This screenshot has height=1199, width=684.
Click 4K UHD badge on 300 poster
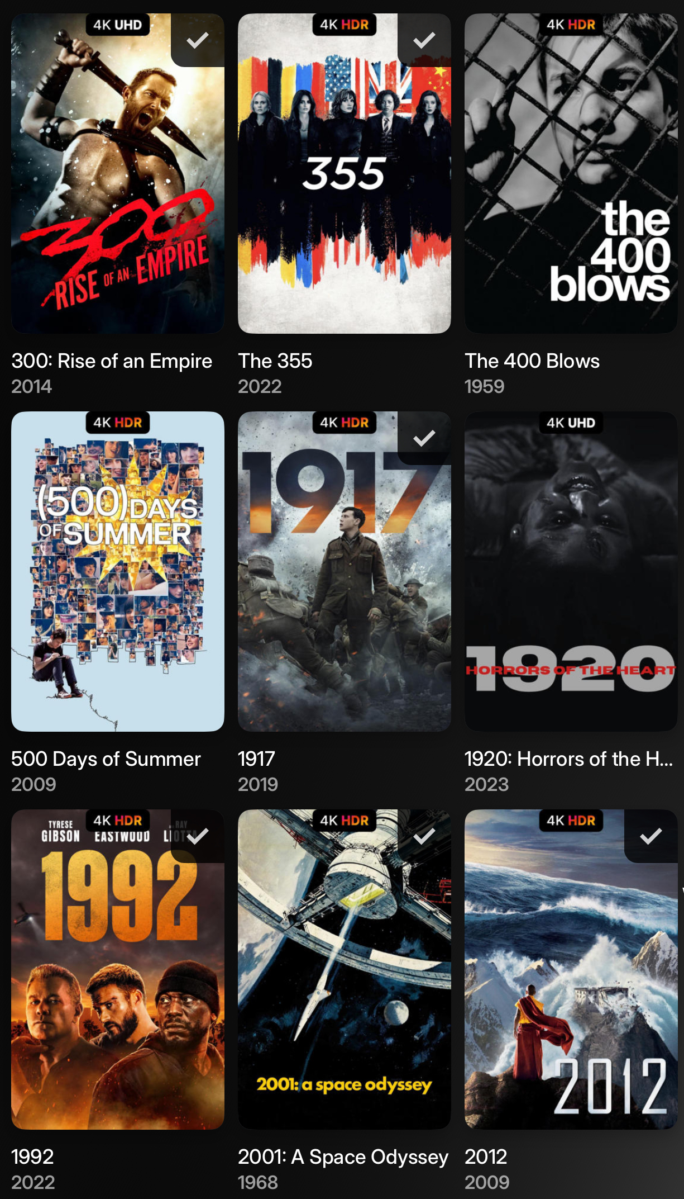118,25
